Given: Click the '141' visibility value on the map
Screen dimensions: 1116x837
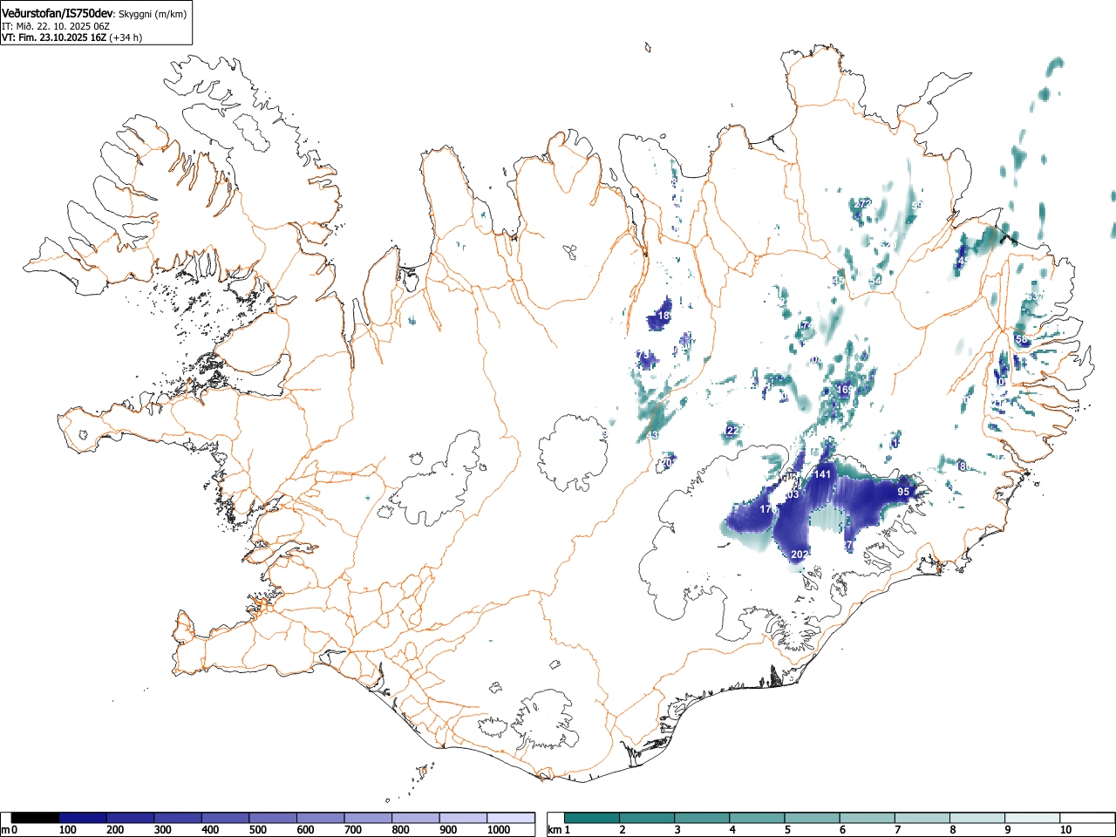Looking at the screenshot, I should click(822, 474).
